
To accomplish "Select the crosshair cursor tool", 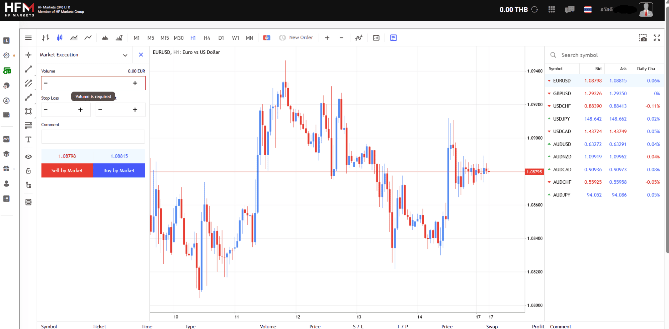I will [x=28, y=55].
